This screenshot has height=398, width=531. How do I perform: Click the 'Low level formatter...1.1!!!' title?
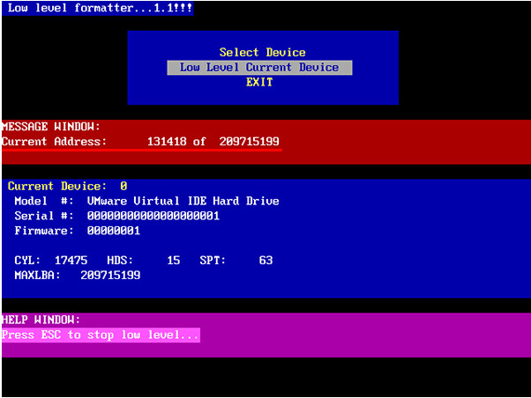[100, 8]
